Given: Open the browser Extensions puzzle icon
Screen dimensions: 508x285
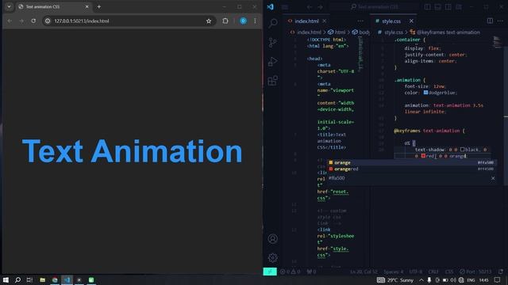Looking at the screenshot, I should point(225,21).
